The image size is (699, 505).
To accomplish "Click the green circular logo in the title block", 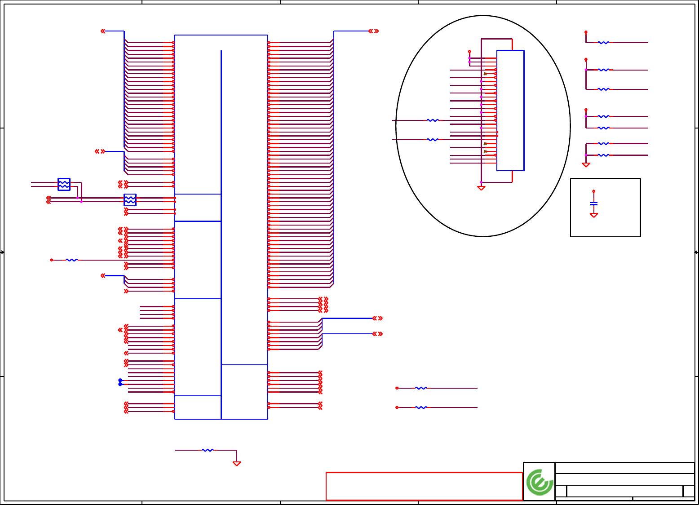I will click(540, 482).
